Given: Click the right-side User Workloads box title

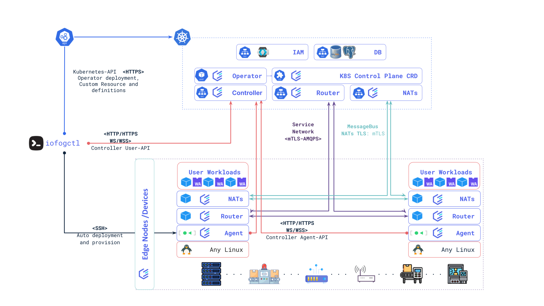Looking at the screenshot, I should click(446, 172).
